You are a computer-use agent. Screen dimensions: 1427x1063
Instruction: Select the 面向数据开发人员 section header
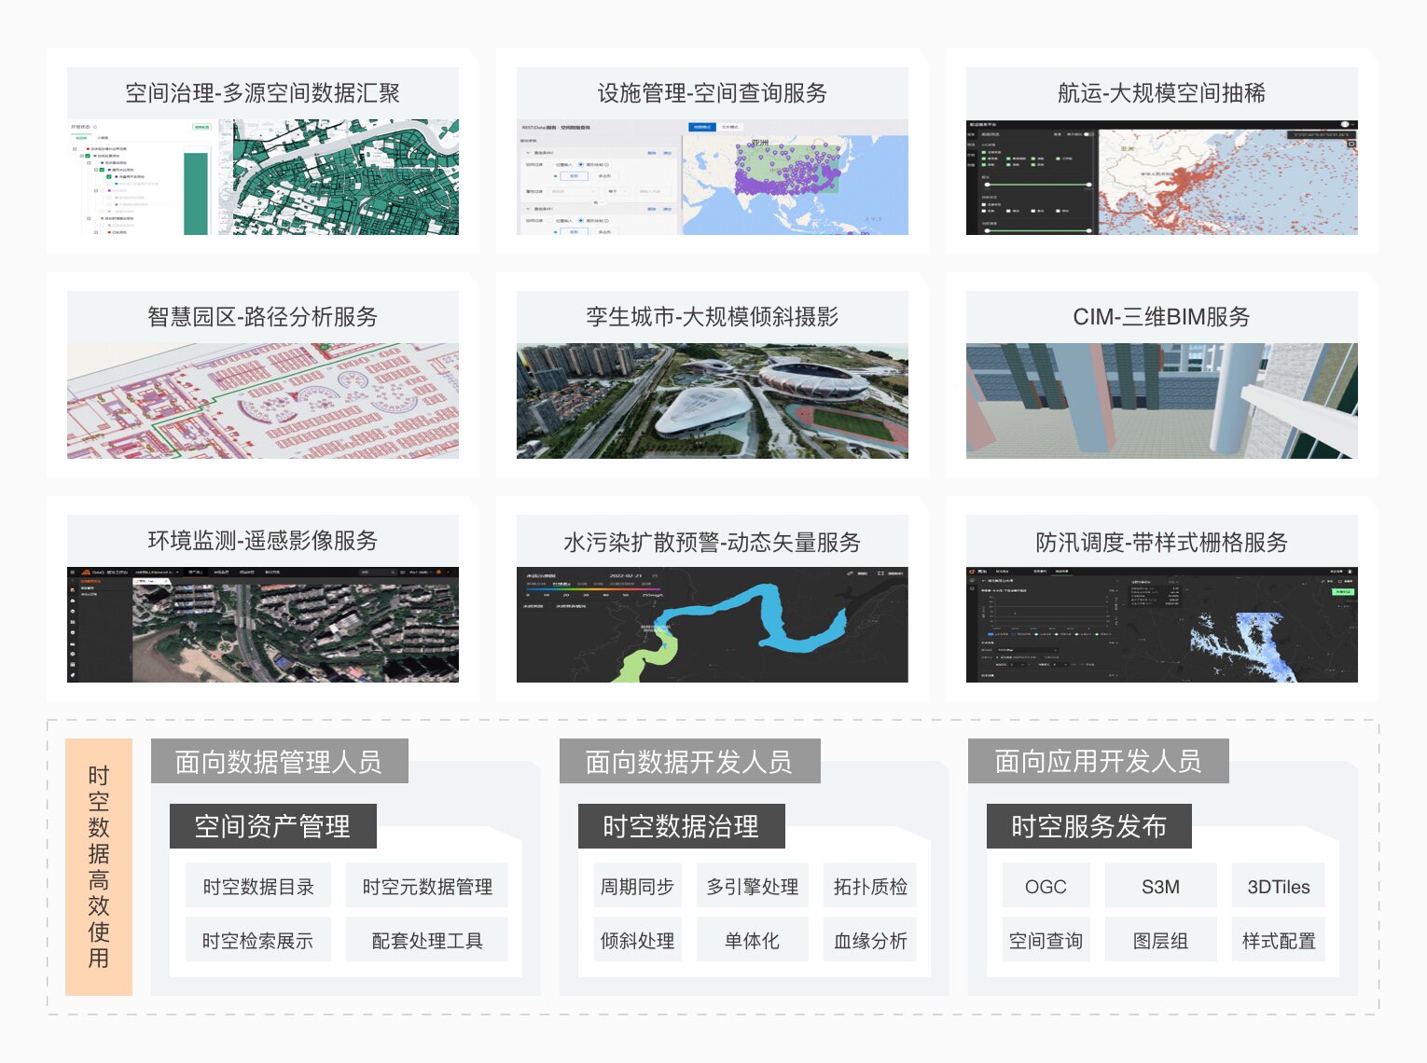pos(689,762)
